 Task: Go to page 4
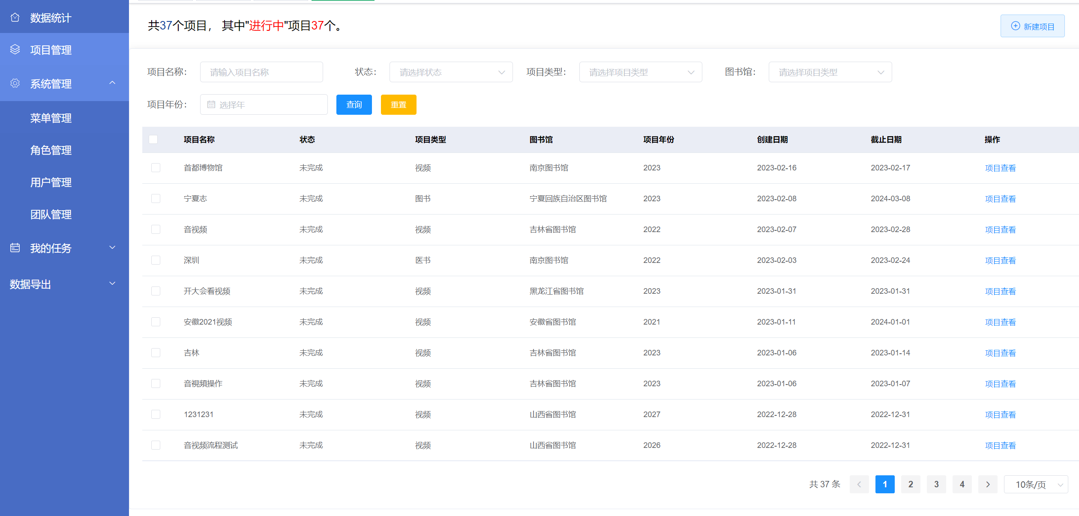click(962, 484)
